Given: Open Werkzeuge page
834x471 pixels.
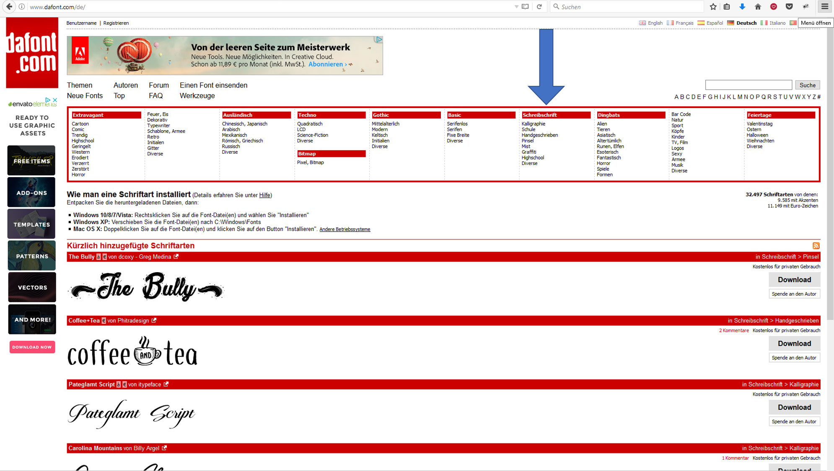Looking at the screenshot, I should [x=197, y=95].
